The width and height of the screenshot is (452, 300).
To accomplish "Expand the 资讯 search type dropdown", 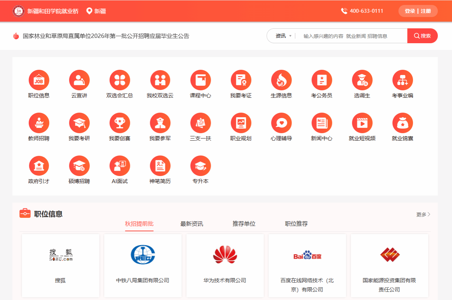I will (x=283, y=36).
